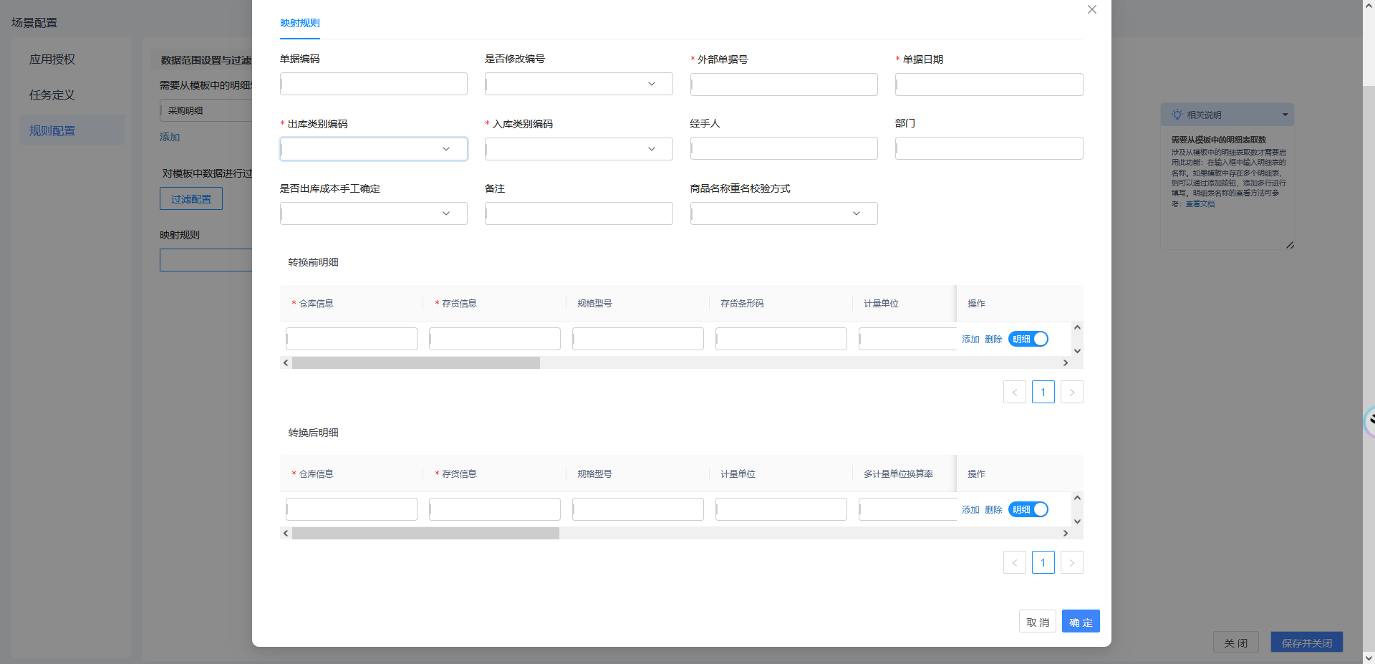The height and width of the screenshot is (664, 1375).
Task: Click 删除 in 转换后明细 row
Action: [993, 510]
